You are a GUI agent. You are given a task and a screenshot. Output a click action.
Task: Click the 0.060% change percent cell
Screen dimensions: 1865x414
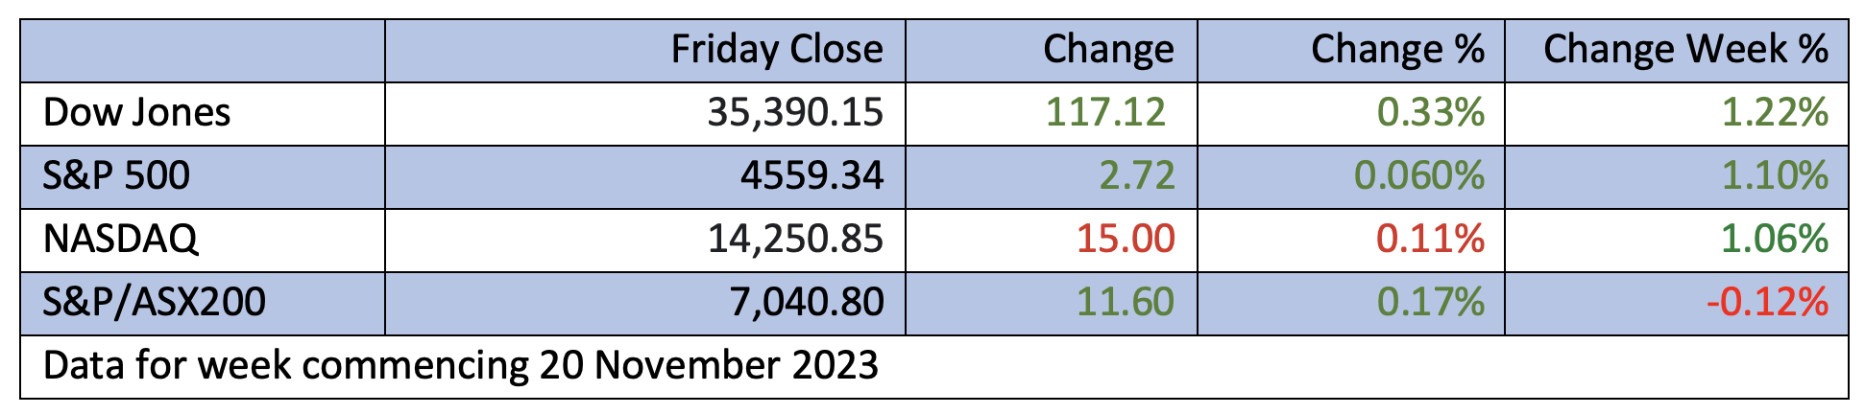point(1419,176)
